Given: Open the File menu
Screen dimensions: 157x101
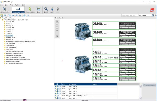Looking at the screenshot, I should (x=2, y=5).
